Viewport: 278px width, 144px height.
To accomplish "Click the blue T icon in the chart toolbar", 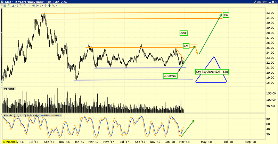I will [x=5, y=6].
